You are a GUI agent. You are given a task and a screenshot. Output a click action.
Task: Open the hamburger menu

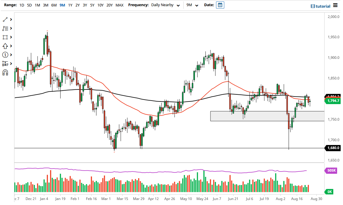point(335,5)
